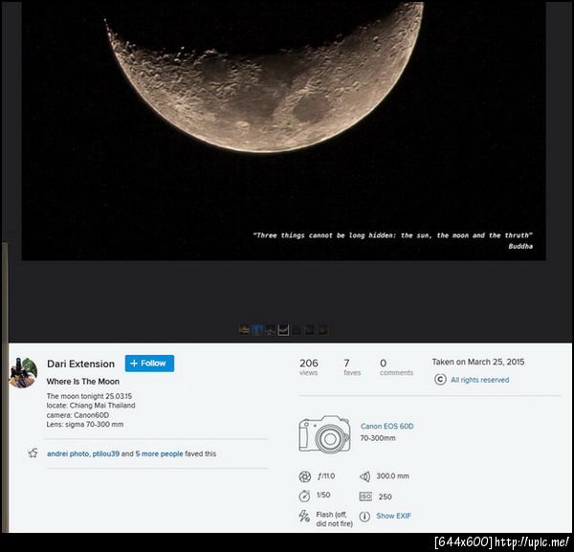Click the Taken on March 25, 2015 date

[x=478, y=362]
